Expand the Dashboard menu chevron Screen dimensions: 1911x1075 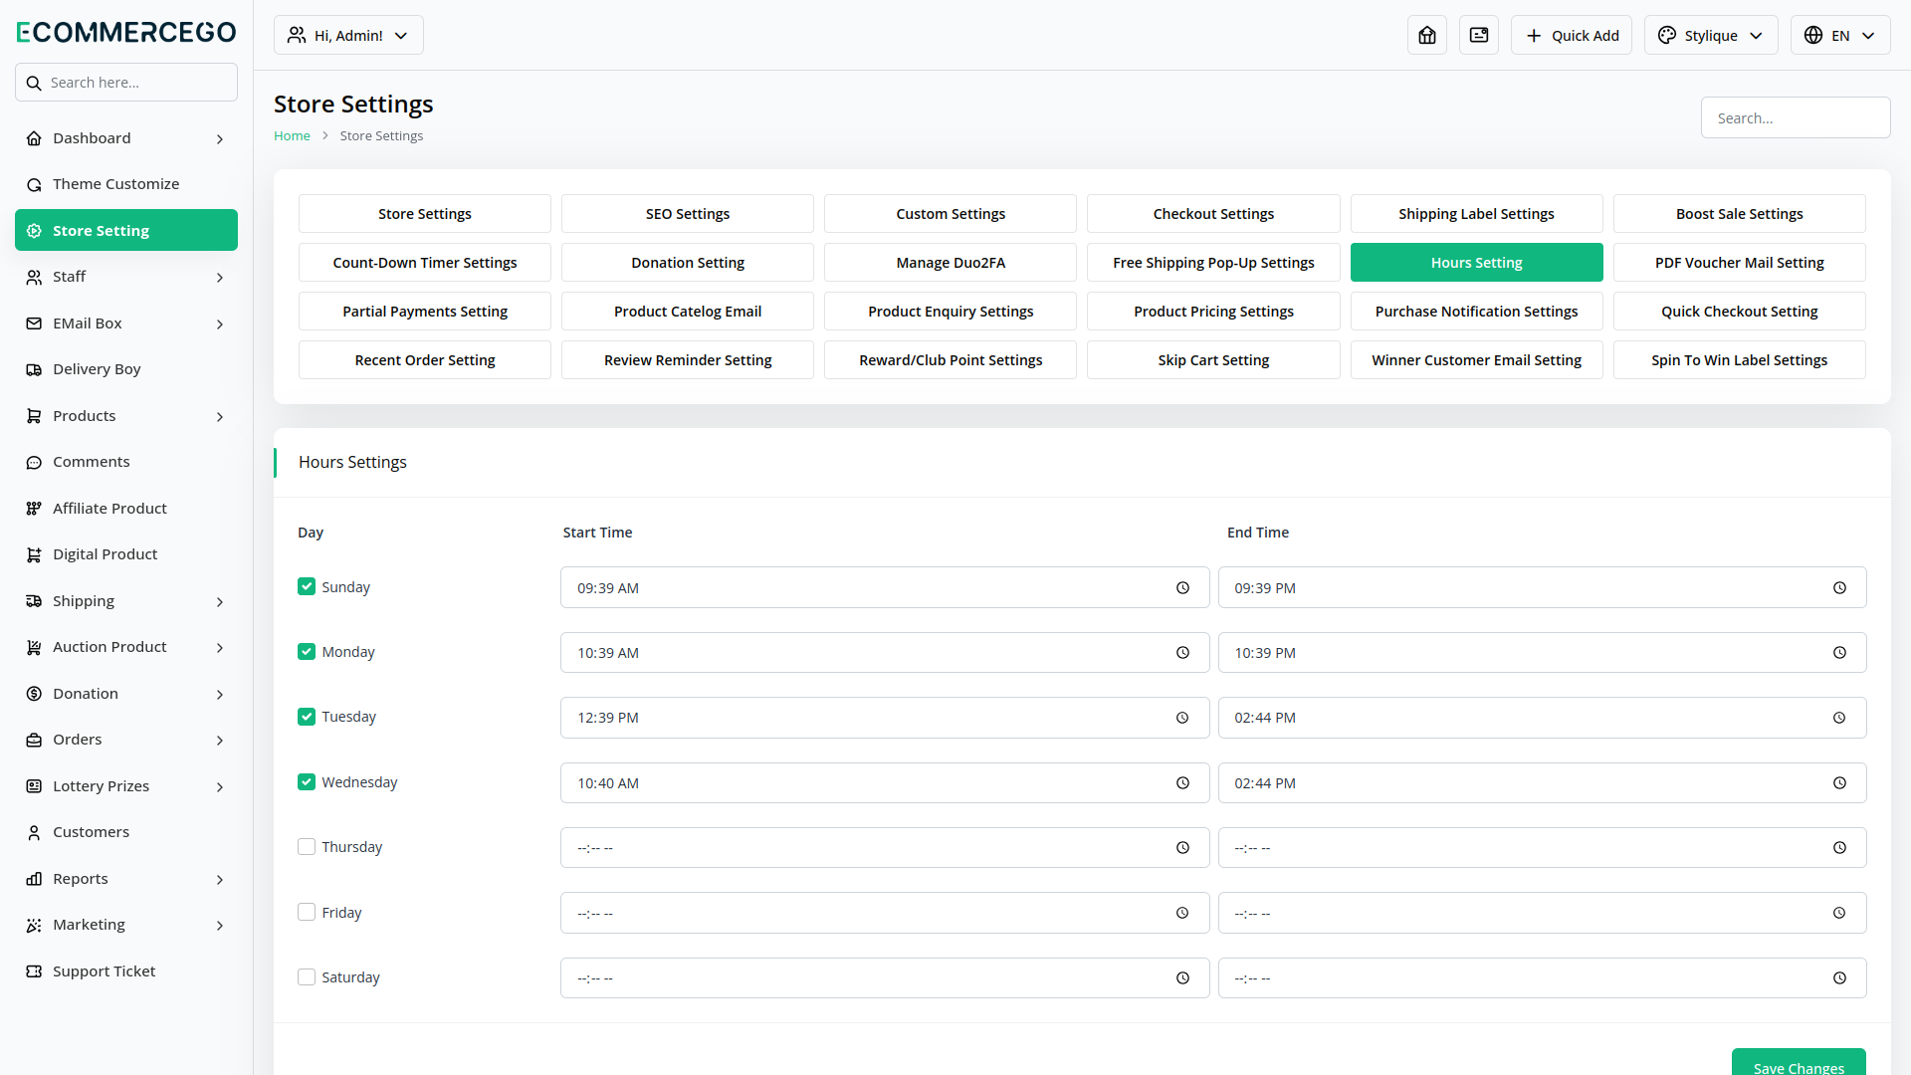pos(220,139)
